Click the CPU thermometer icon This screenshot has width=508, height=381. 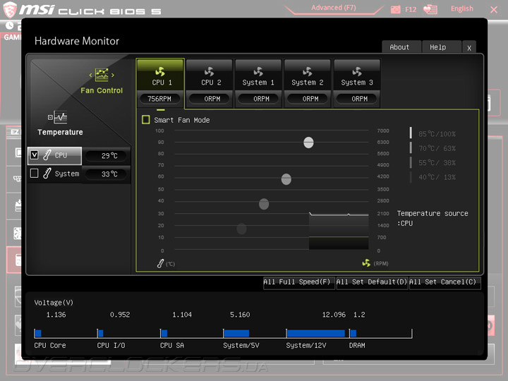[x=47, y=155]
